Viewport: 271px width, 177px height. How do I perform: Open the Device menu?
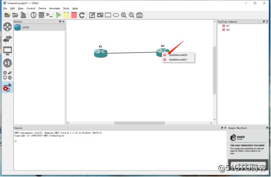click(x=43, y=8)
